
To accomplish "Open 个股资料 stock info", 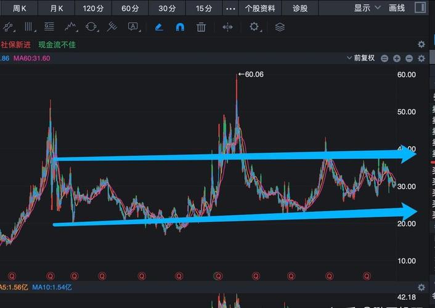I will 260,9.
